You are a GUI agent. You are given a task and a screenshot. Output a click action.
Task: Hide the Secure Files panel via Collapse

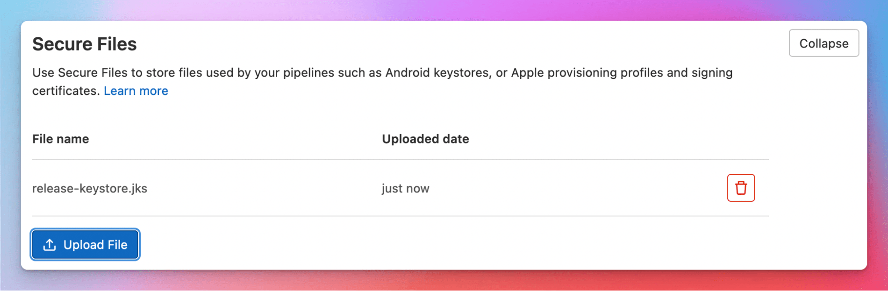824,43
